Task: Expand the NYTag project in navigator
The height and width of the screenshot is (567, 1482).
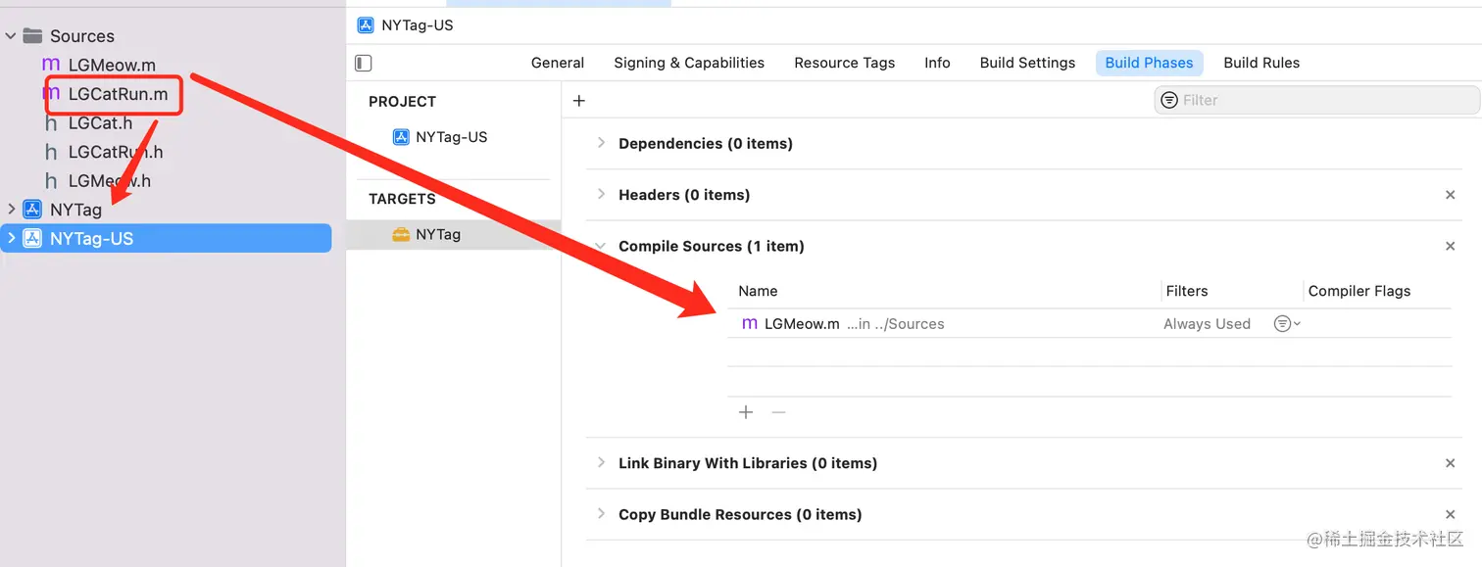Action: pos(11,210)
